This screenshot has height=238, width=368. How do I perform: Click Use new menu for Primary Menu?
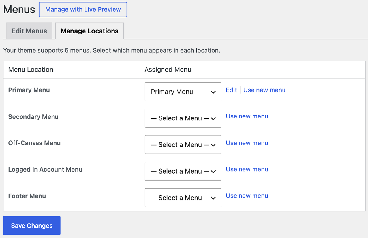[x=264, y=90]
